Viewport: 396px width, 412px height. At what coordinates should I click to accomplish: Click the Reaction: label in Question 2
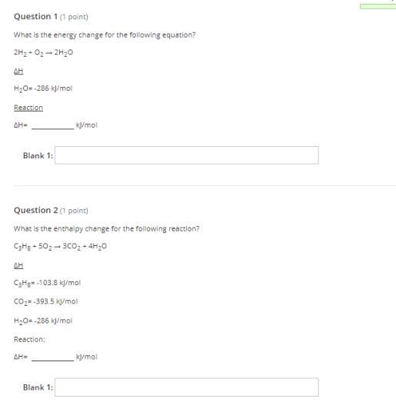pyautogui.click(x=29, y=339)
